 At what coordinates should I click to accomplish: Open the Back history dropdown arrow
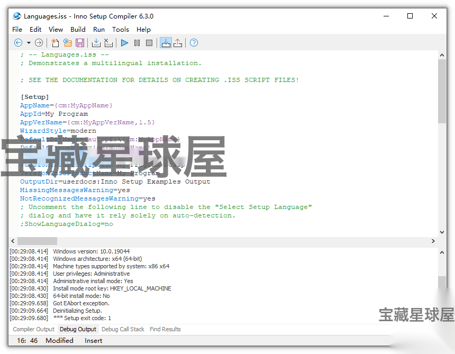pos(29,43)
